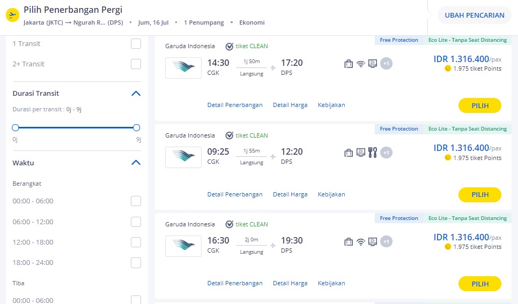Open Detail Harga for the 09:25 flight

point(290,194)
